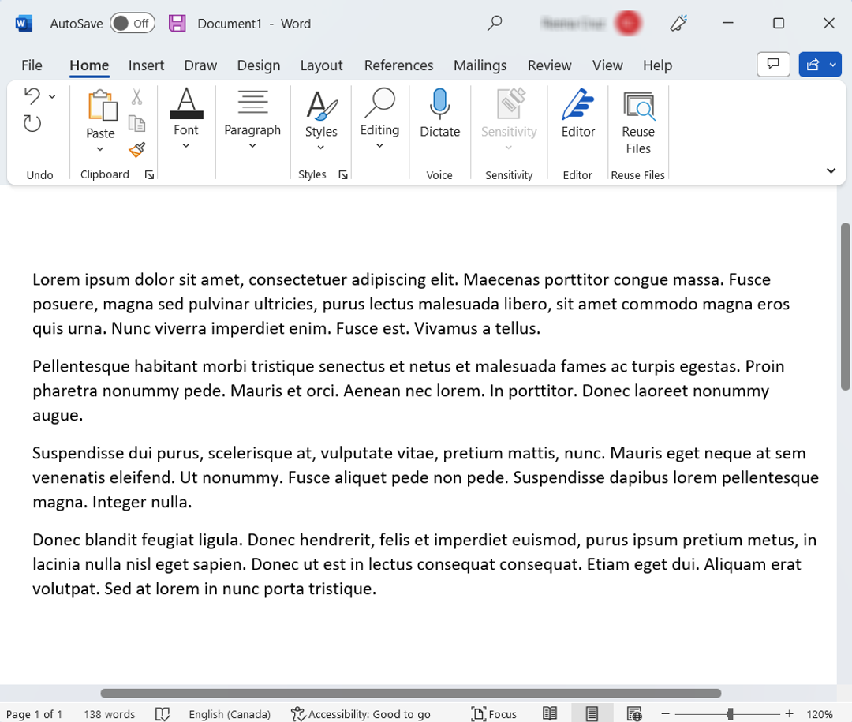Screen dimensions: 852x722
Task: Click the Redo arrow icon
Action: pyautogui.click(x=31, y=122)
